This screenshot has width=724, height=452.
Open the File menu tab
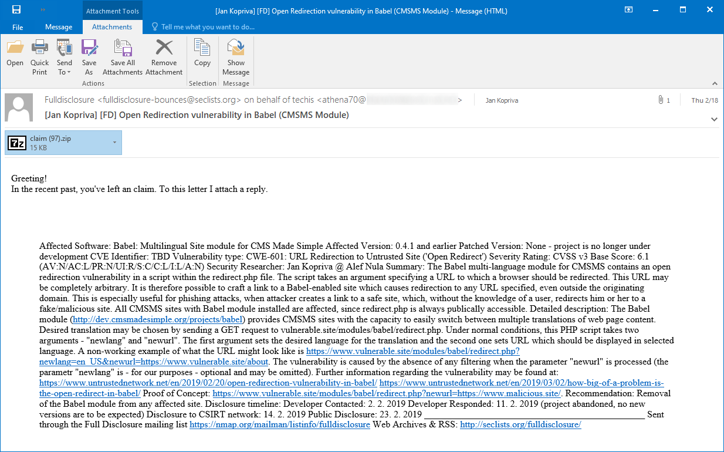18,27
